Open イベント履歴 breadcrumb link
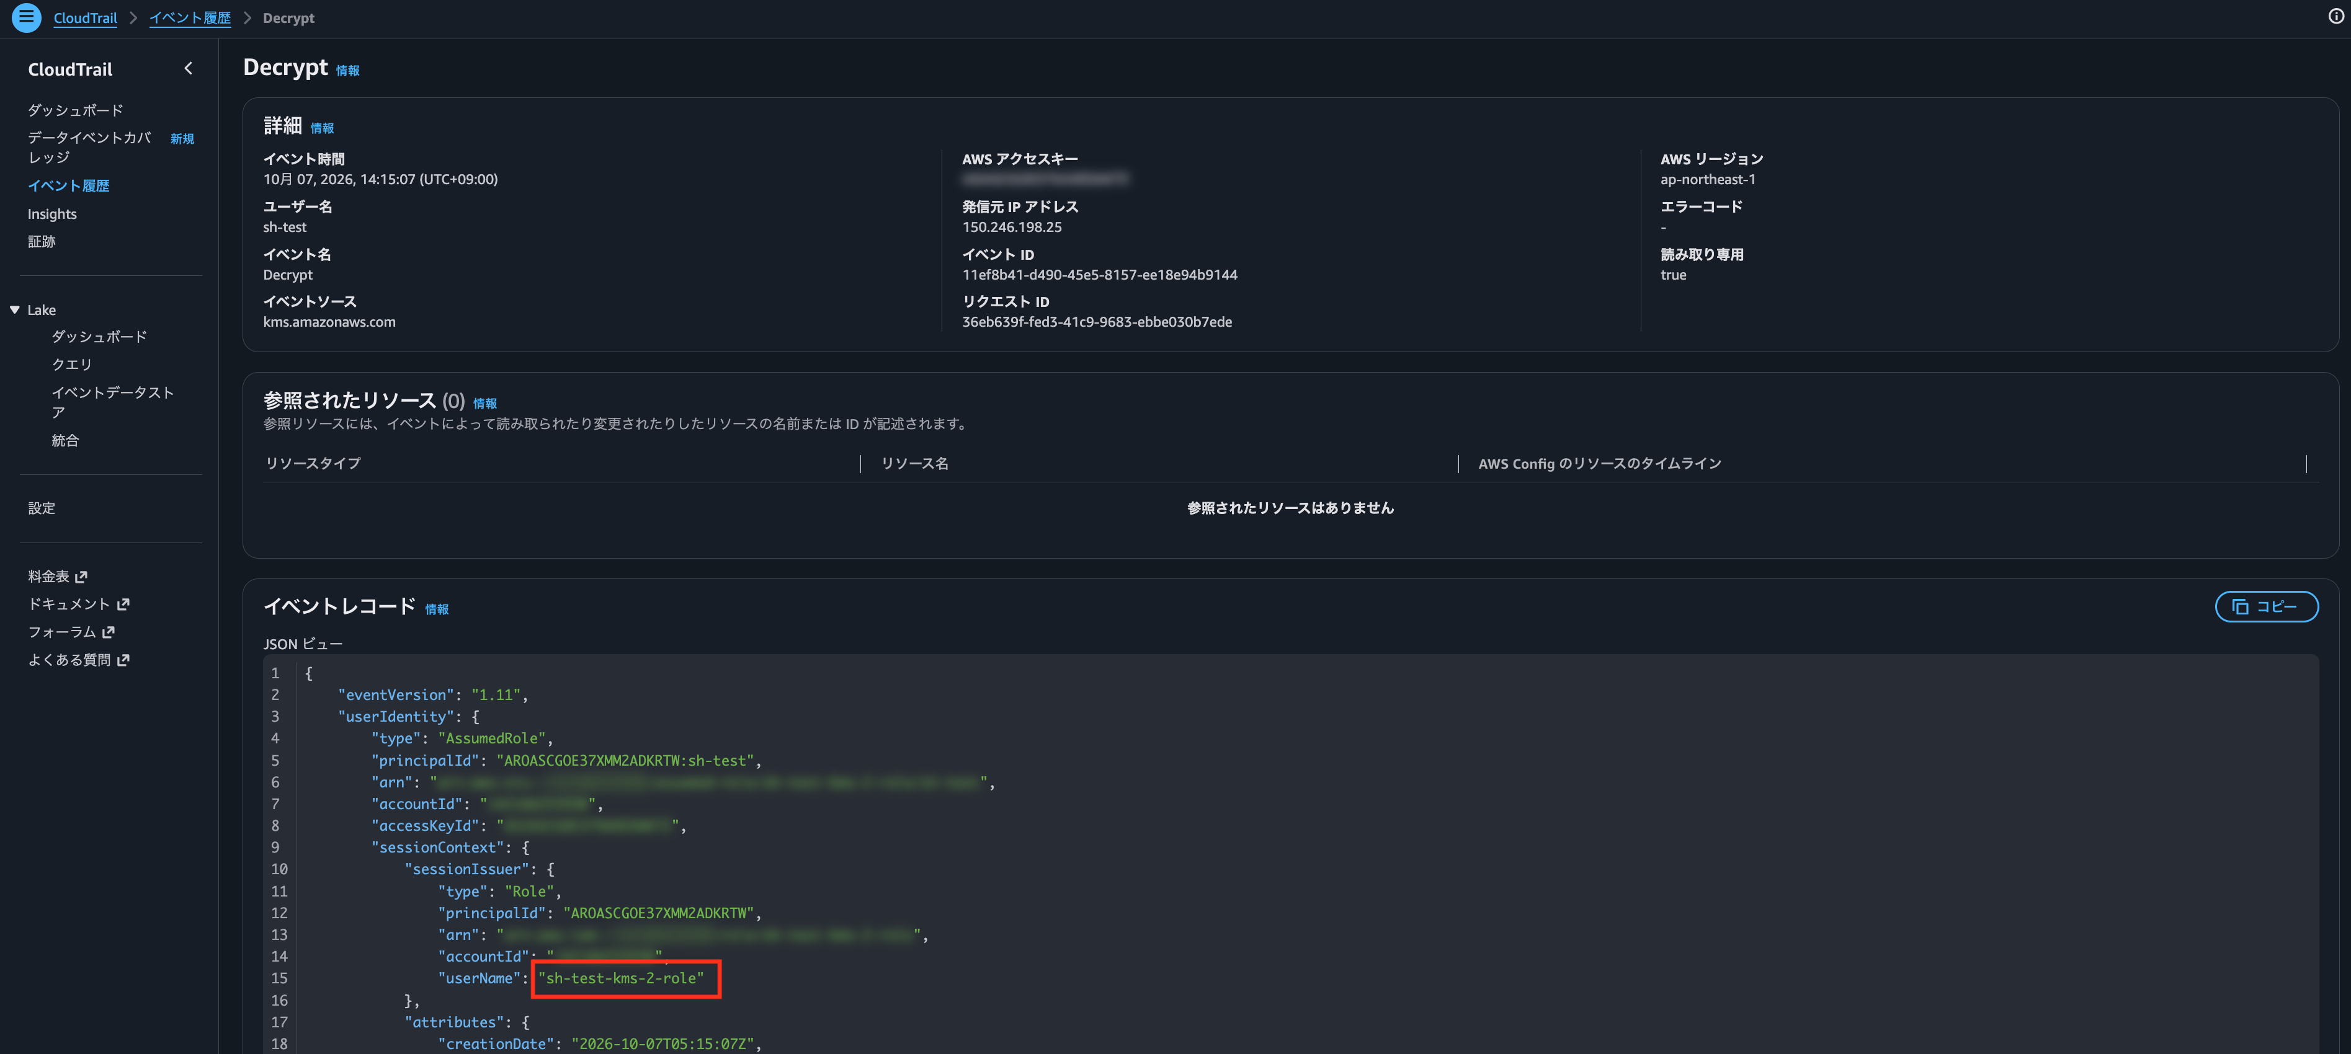Screen dimensions: 2351x1054 pos(190,17)
